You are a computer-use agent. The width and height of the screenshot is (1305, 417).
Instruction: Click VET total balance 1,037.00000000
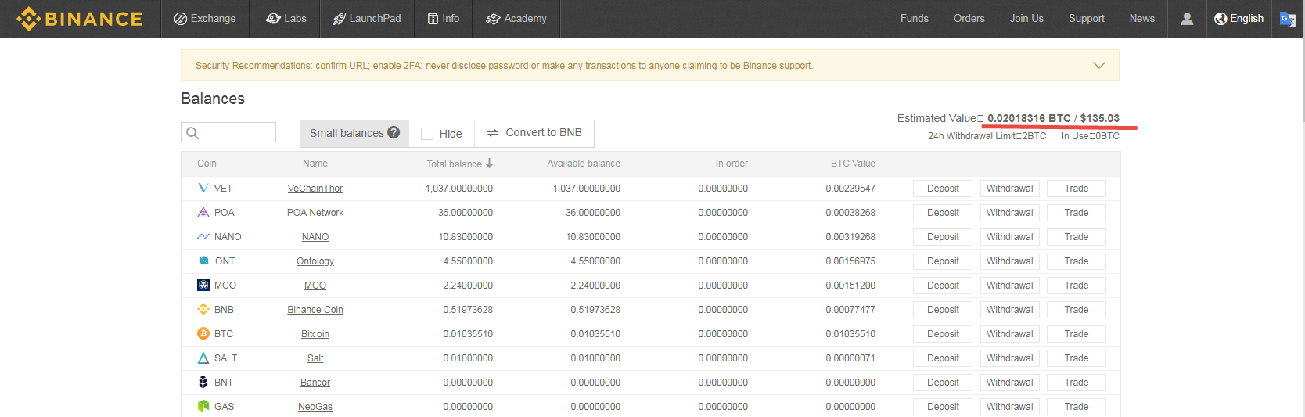click(x=459, y=189)
